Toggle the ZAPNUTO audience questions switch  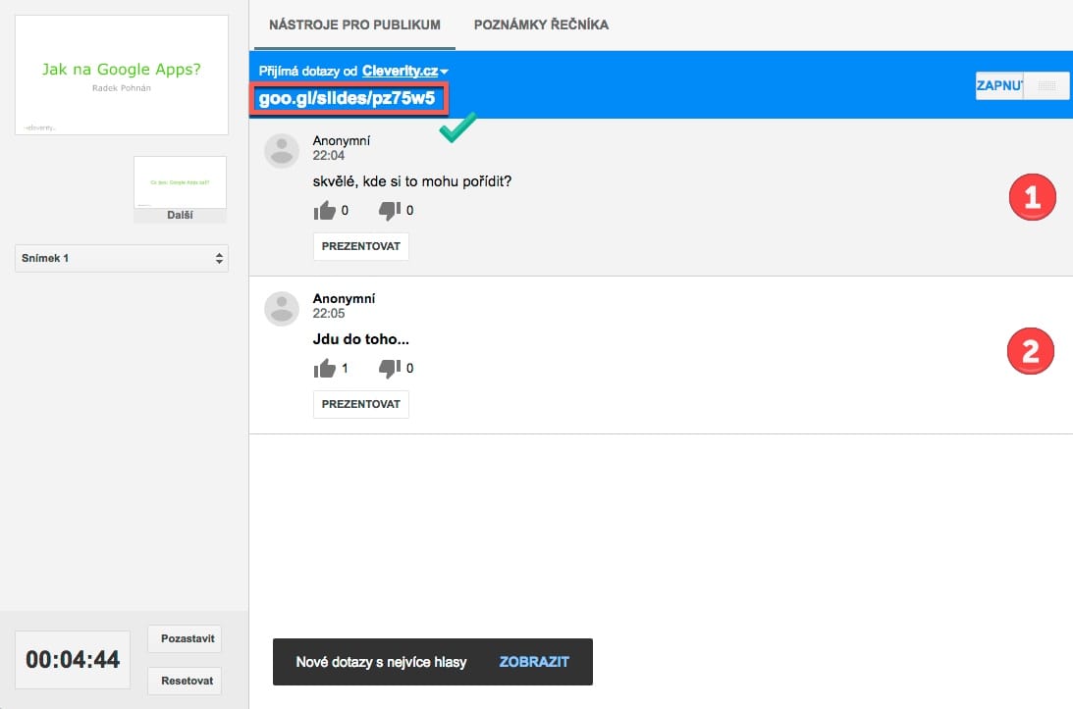1022,85
